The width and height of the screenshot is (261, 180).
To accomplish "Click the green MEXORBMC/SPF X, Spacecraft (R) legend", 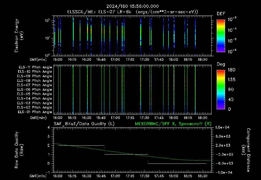I will click(x=173, y=124).
